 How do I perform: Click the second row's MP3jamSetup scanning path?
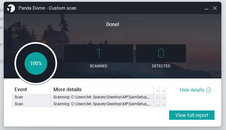click(102, 104)
